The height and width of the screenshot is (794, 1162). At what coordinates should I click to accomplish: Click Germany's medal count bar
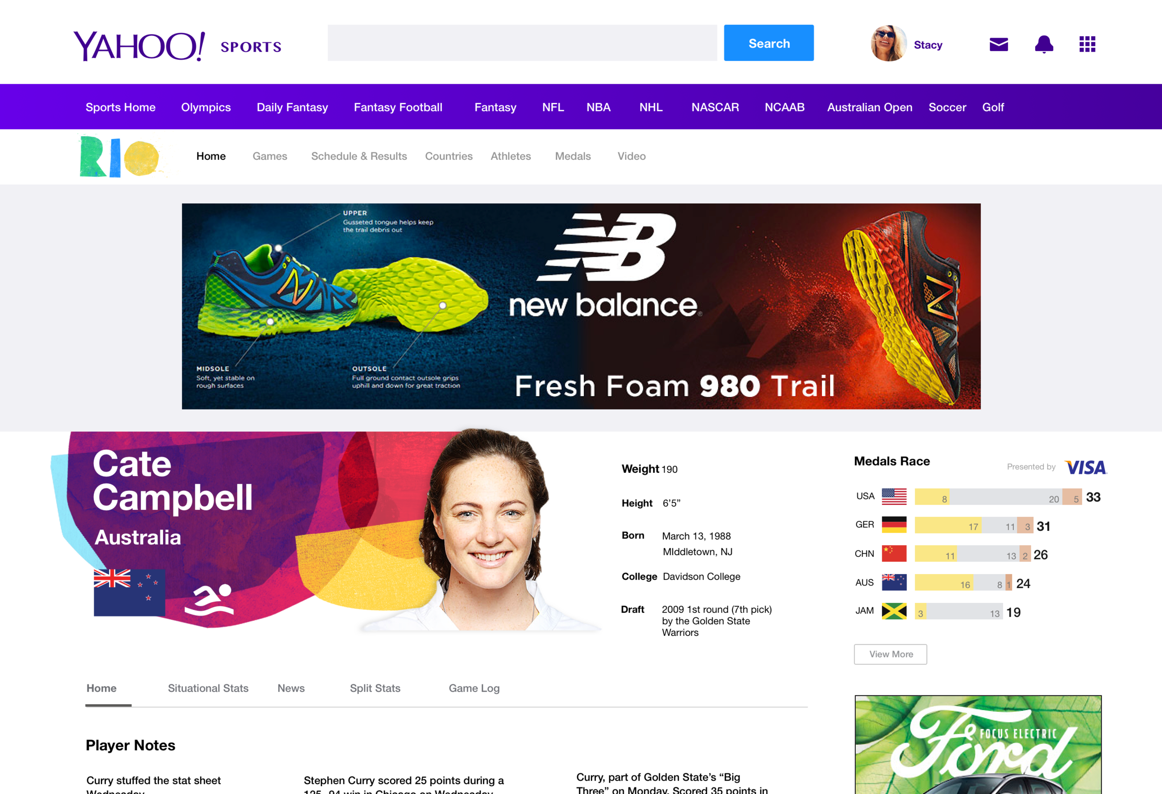point(973,525)
